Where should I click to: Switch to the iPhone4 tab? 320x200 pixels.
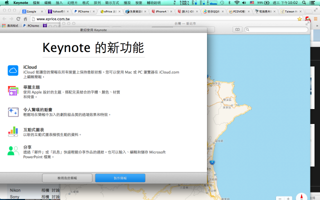(x=161, y=11)
